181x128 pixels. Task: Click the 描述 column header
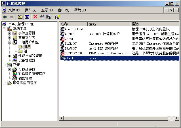tap(155, 24)
